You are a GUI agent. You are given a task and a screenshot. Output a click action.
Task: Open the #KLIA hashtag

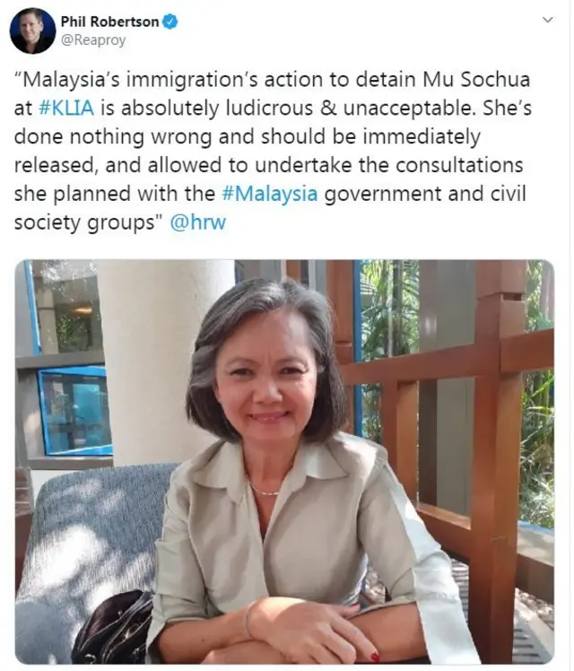point(65,108)
